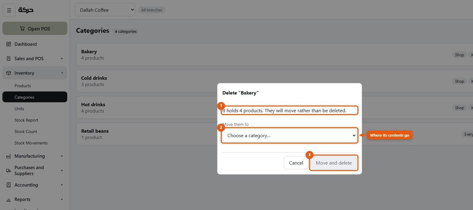Viewport: 473px width, 210px height.
Task: Collapse the Inventory section arrow
Action: pyautogui.click(x=62, y=73)
